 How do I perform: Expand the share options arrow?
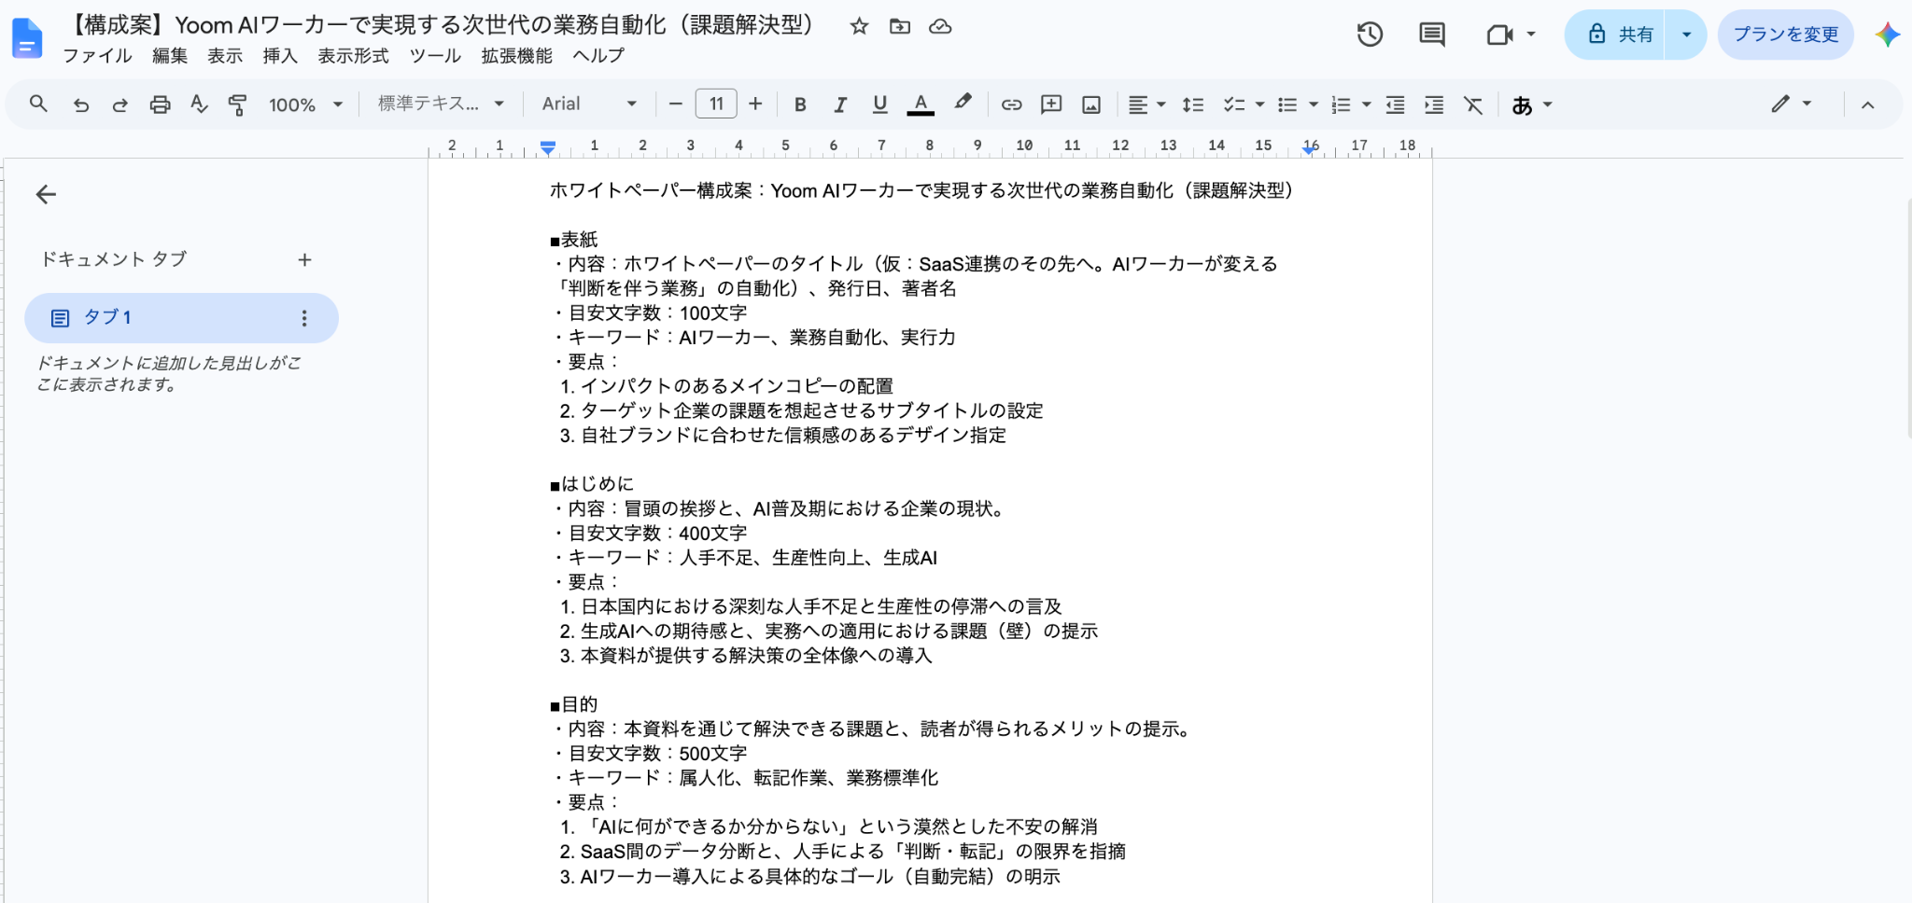1686,35
